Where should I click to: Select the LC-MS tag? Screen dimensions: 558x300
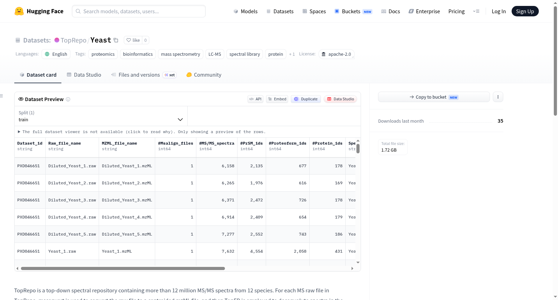point(215,54)
